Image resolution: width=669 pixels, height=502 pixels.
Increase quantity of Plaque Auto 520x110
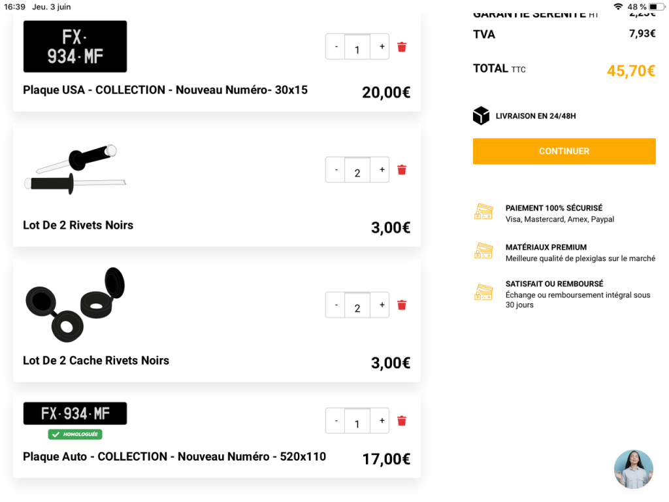pyautogui.click(x=382, y=420)
